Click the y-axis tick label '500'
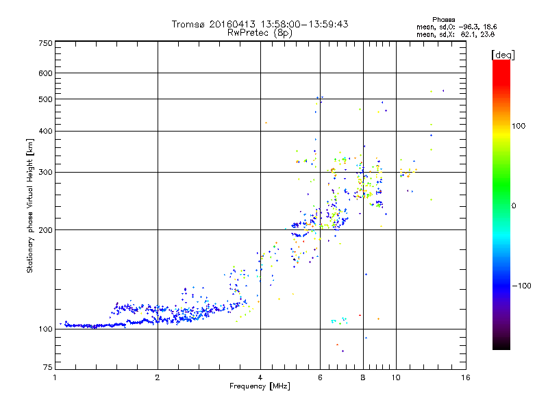The width and height of the screenshot is (548, 411). 45,99
